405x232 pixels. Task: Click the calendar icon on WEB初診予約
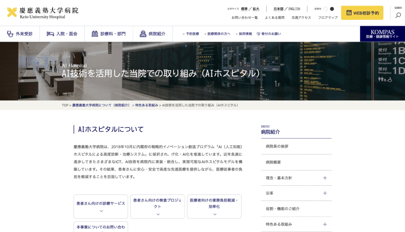coord(349,13)
